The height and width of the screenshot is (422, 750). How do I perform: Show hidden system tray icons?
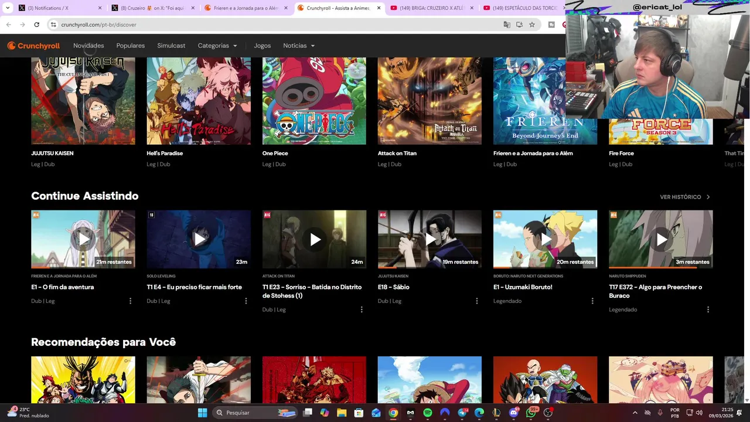pyautogui.click(x=635, y=413)
